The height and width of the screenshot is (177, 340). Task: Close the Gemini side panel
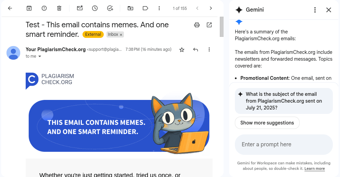329,10
